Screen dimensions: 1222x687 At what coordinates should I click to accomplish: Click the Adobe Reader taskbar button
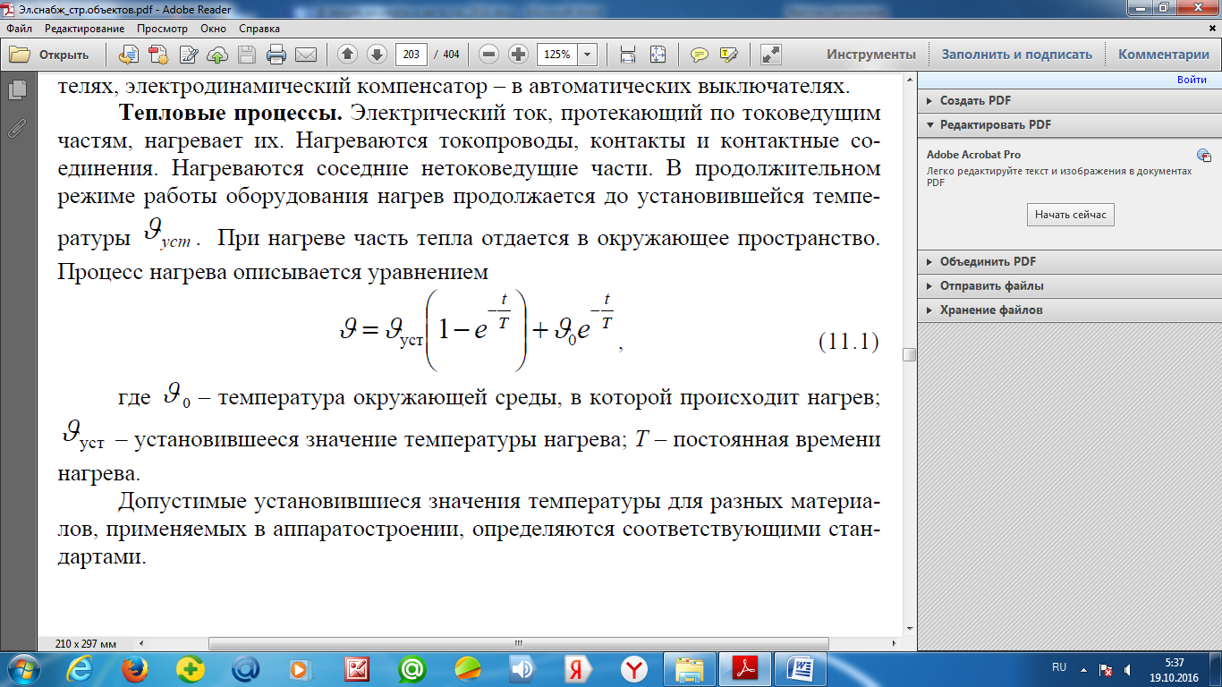click(746, 669)
